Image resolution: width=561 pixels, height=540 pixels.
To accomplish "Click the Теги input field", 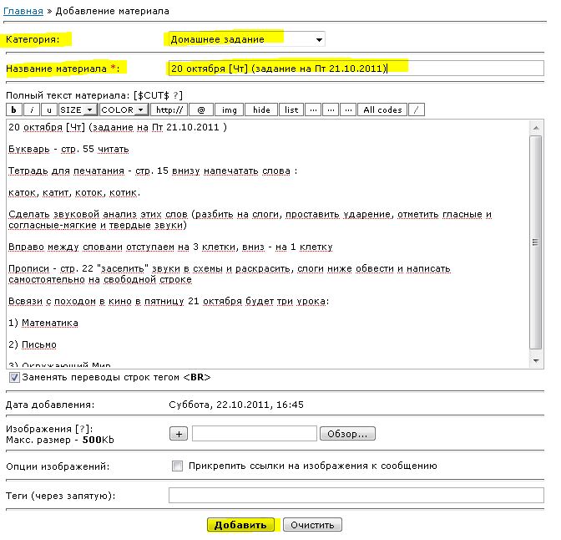I will tap(356, 495).
